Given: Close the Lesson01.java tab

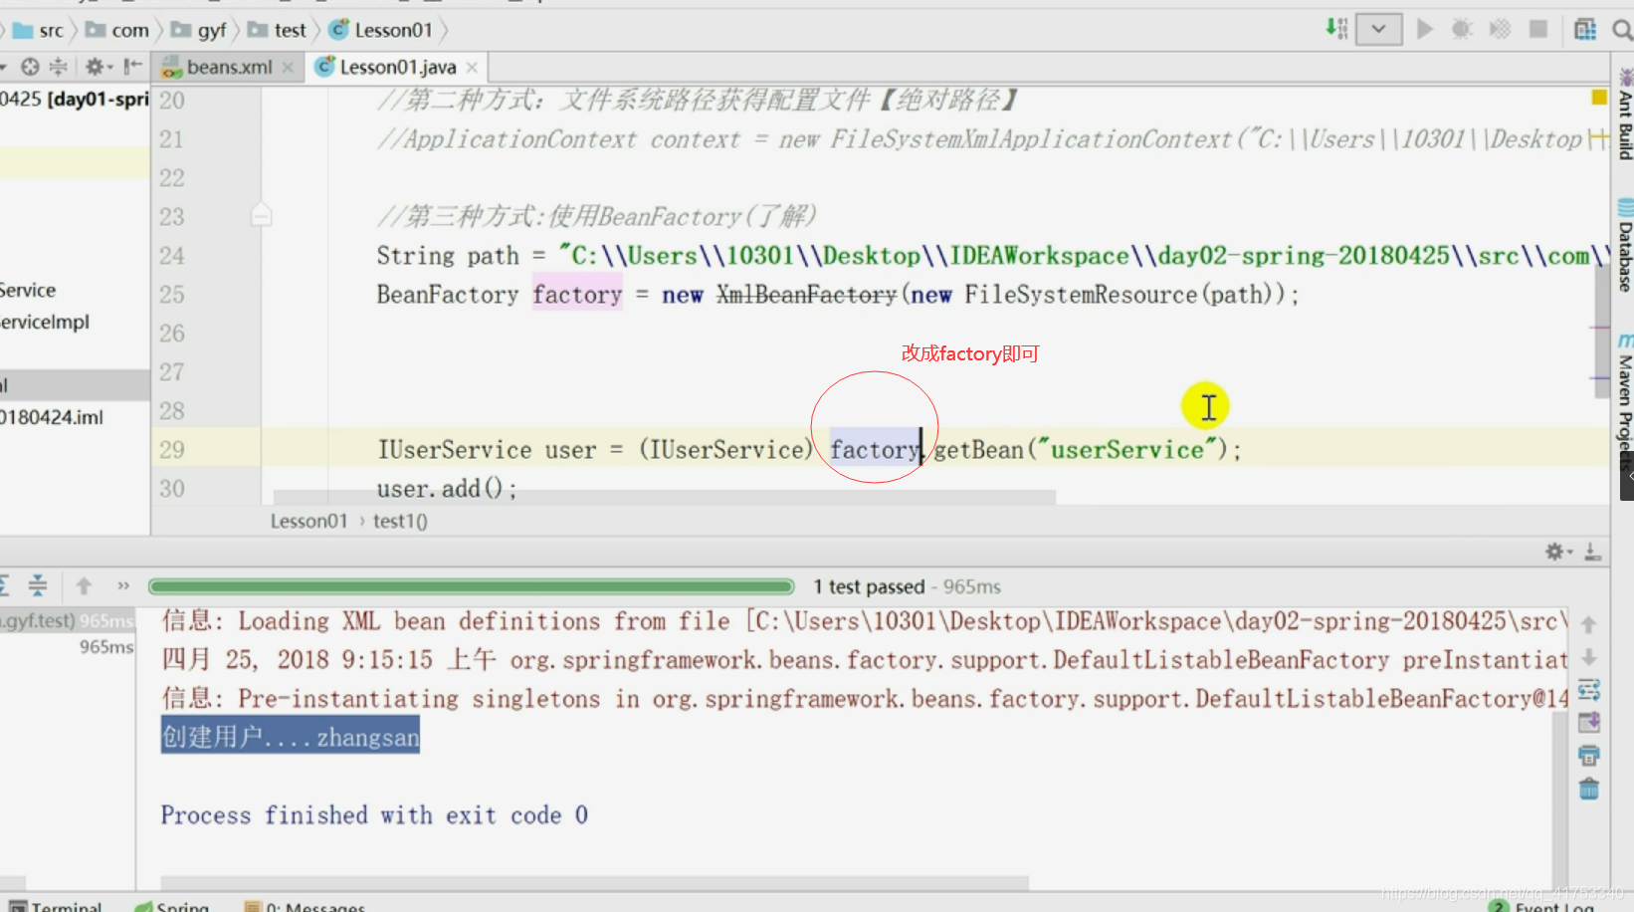Looking at the screenshot, I should (472, 67).
